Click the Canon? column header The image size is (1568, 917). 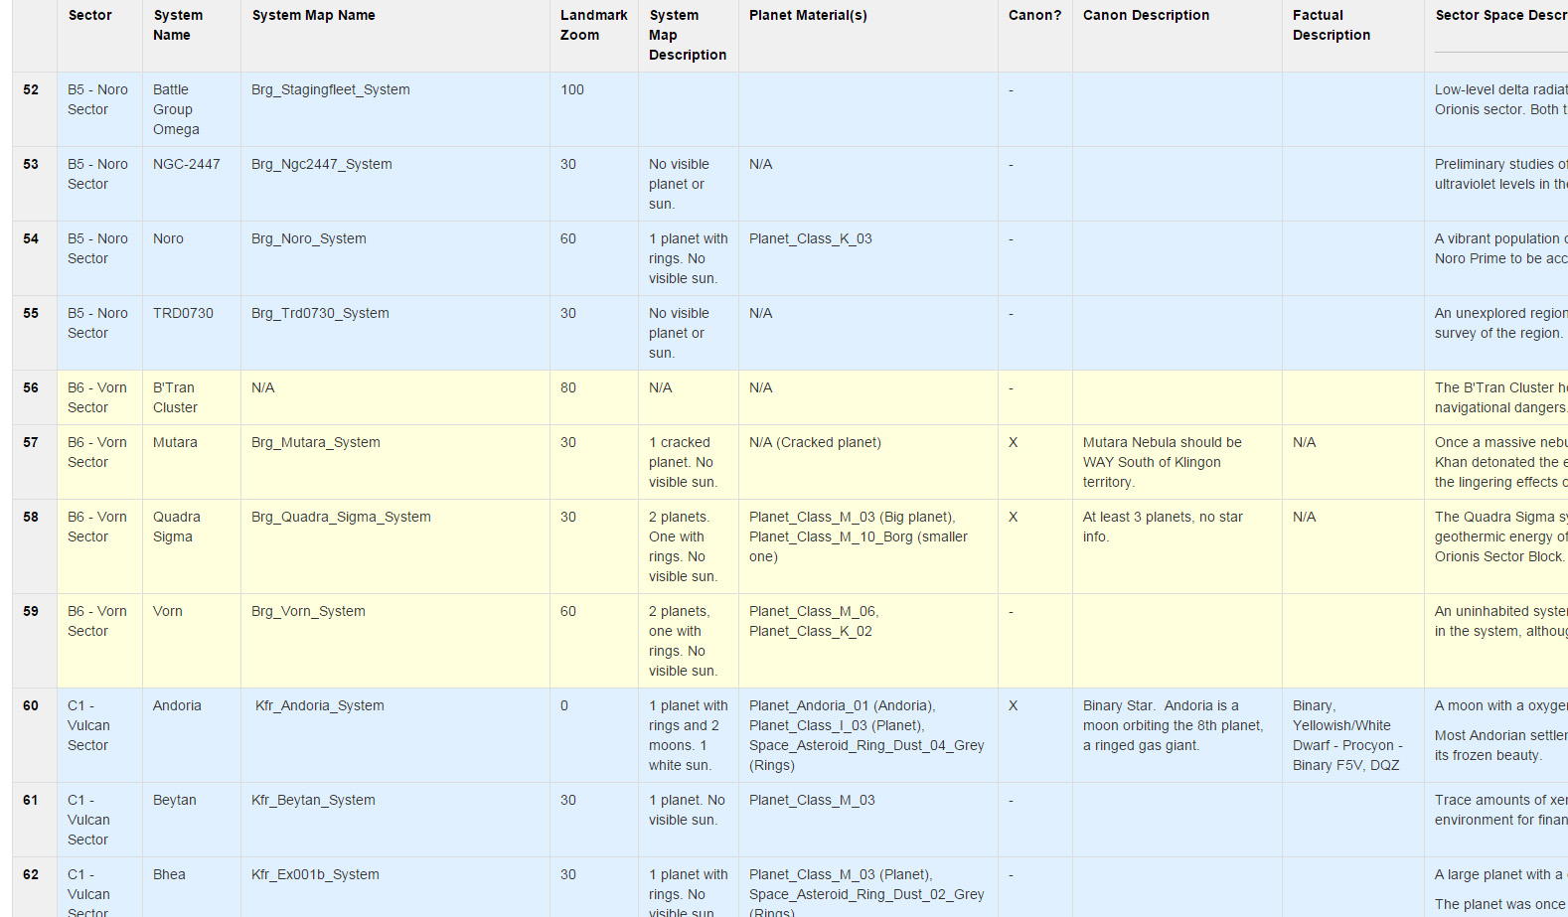coord(1035,36)
